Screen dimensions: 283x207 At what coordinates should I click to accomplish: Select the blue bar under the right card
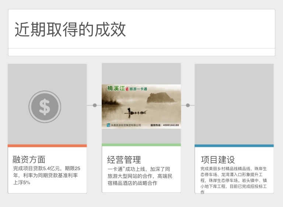click(x=234, y=146)
